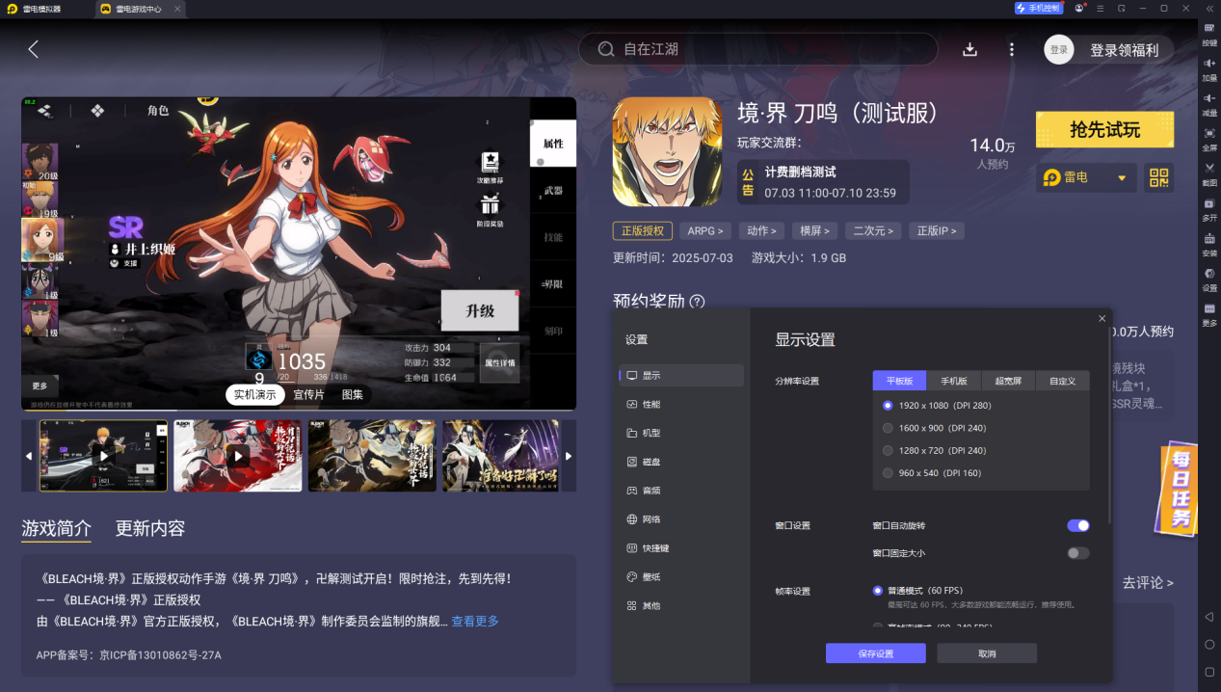The image size is (1221, 692).
Task: Take a screenshot with 截图 icon
Action: 1209,173
